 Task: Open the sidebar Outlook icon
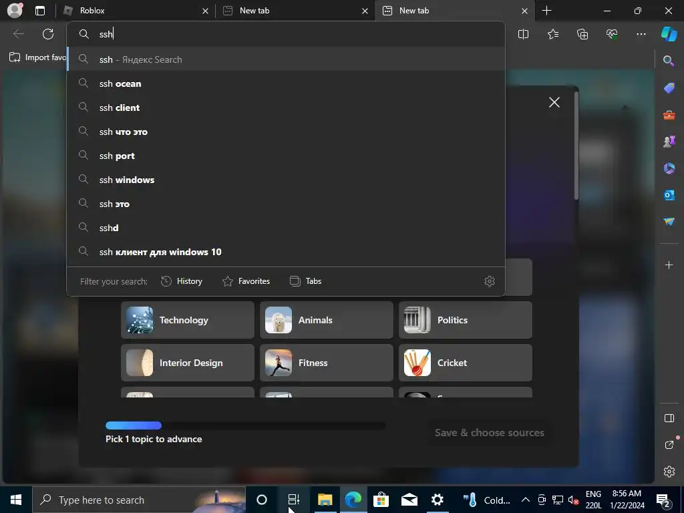pos(669,195)
